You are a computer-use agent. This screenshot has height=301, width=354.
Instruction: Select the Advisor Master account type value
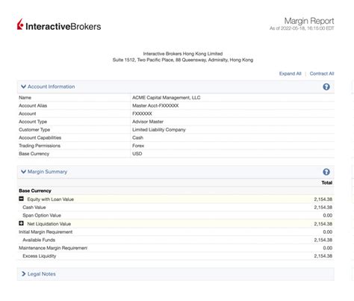pos(148,122)
